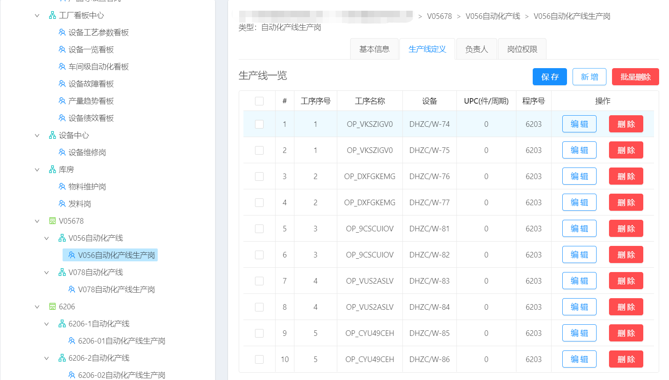The height and width of the screenshot is (380, 669).
Task: Check the row with device DHZC/W-74
Action: tap(259, 124)
